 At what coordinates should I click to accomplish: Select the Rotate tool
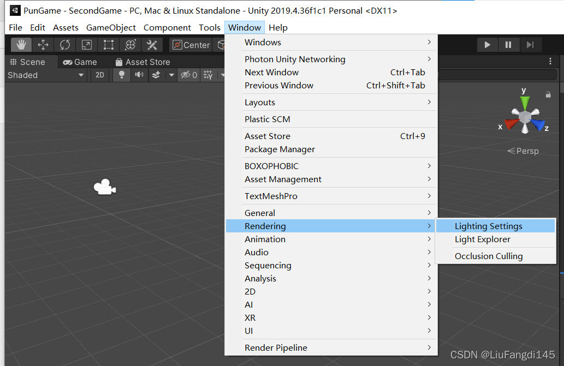65,45
